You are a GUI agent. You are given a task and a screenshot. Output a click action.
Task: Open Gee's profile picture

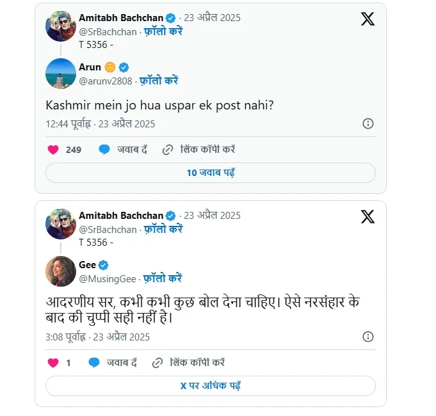tap(61, 271)
